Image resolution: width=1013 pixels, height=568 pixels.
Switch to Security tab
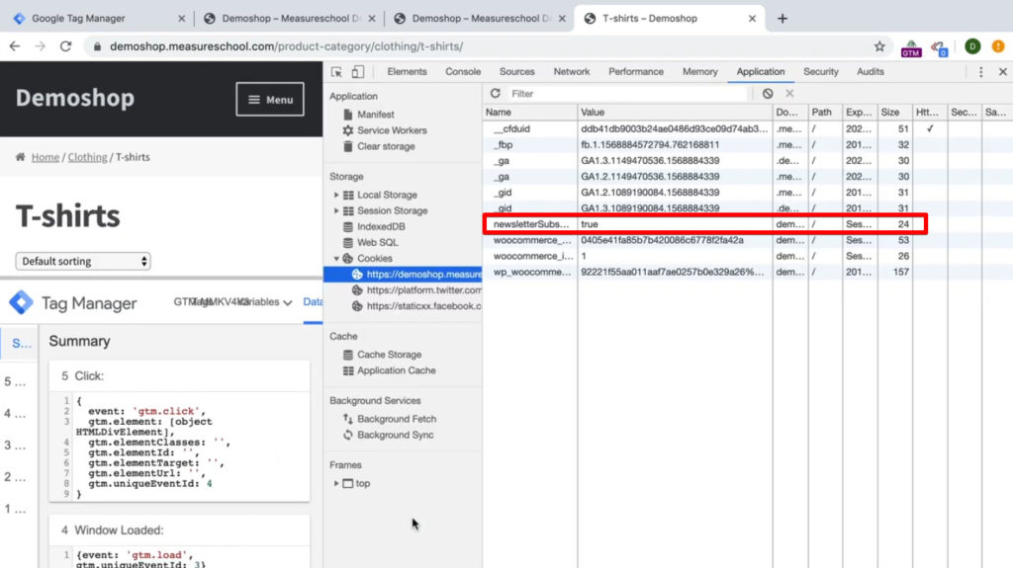820,72
